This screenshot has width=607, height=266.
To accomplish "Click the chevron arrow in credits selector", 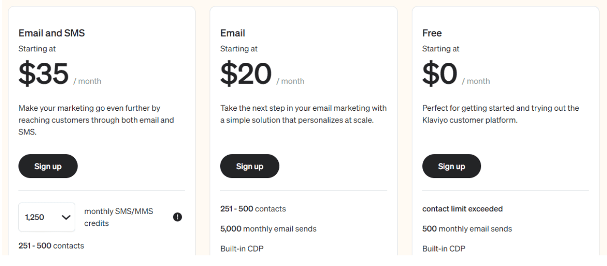I will (x=65, y=218).
